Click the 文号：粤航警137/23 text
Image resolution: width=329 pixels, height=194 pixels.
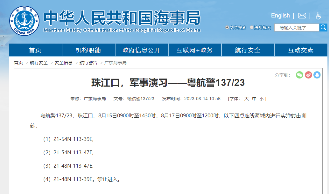[x=134, y=99]
